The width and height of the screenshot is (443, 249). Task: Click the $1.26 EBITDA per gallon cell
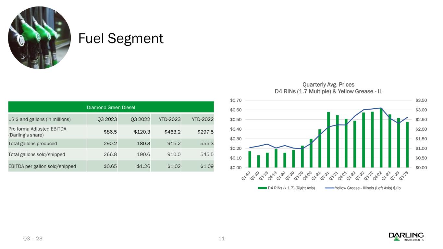point(142,166)
